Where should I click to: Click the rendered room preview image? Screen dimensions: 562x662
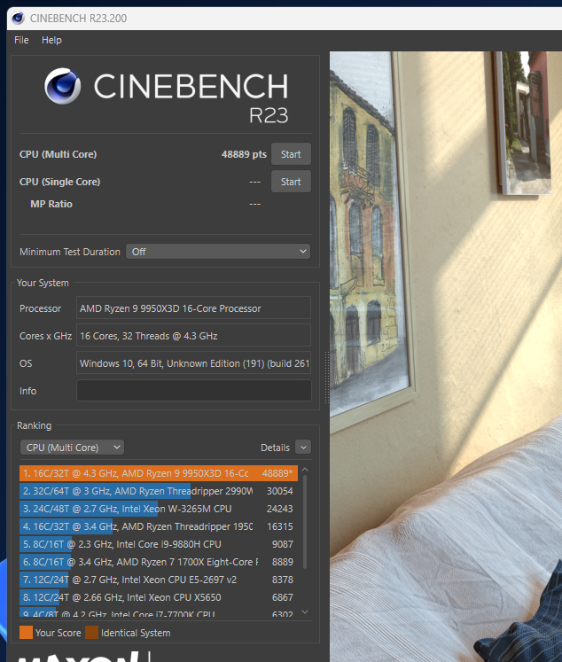click(x=446, y=356)
